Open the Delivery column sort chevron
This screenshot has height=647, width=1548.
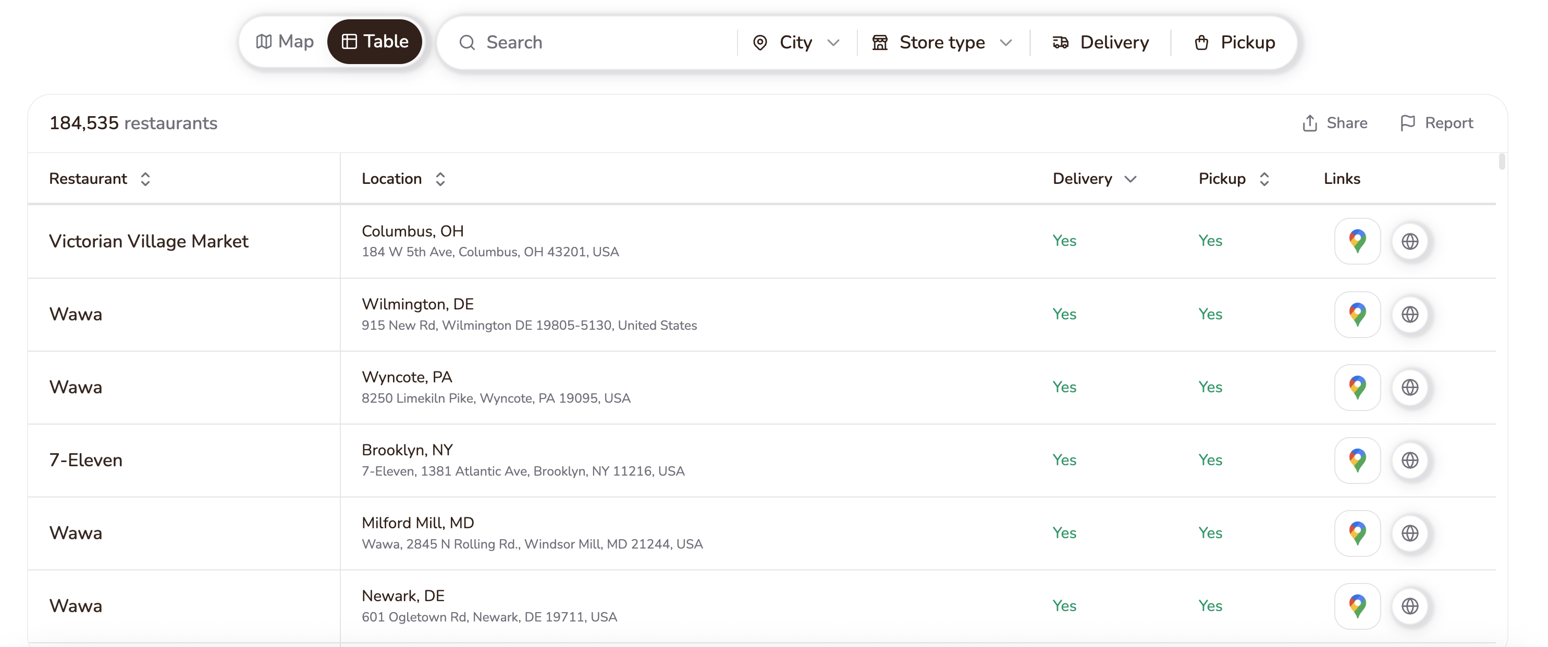tap(1130, 179)
